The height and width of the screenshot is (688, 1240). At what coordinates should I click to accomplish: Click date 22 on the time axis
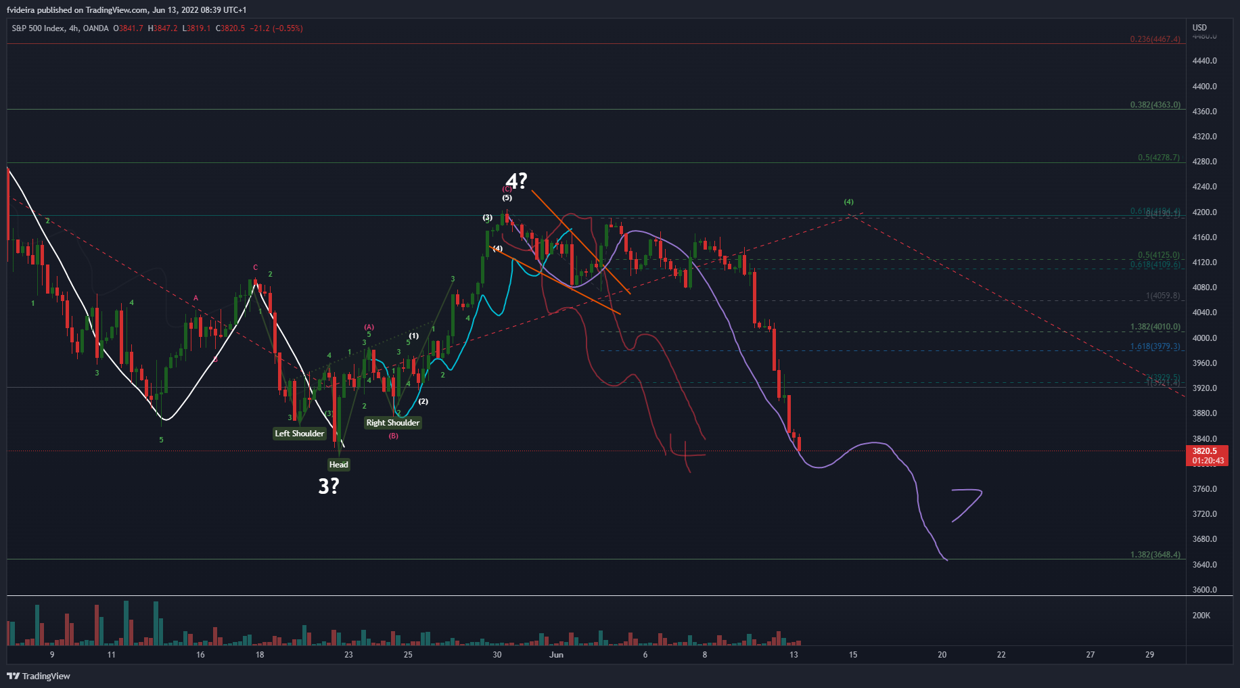coord(1001,655)
